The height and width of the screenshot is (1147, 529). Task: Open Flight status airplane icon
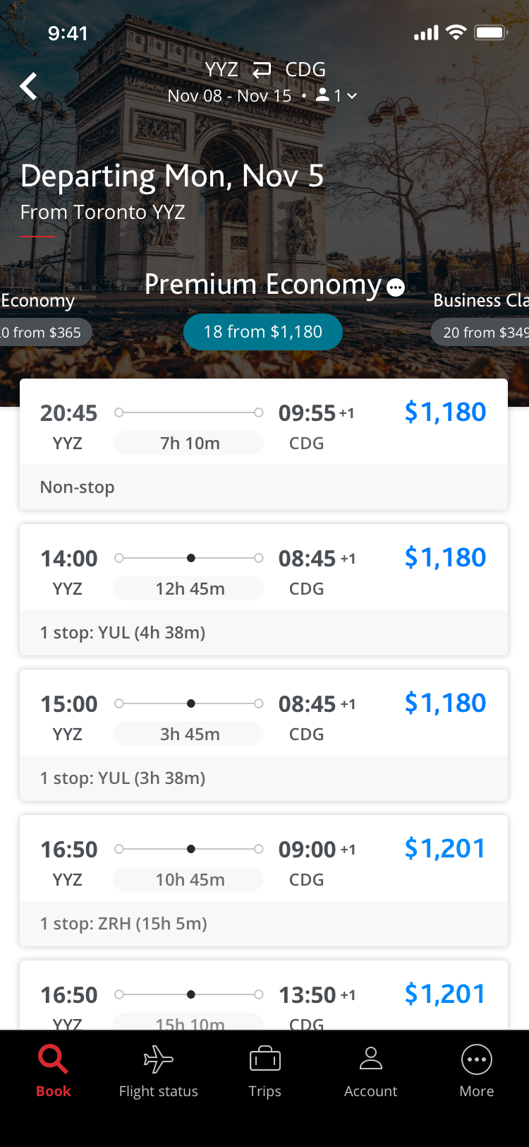[x=158, y=1059]
